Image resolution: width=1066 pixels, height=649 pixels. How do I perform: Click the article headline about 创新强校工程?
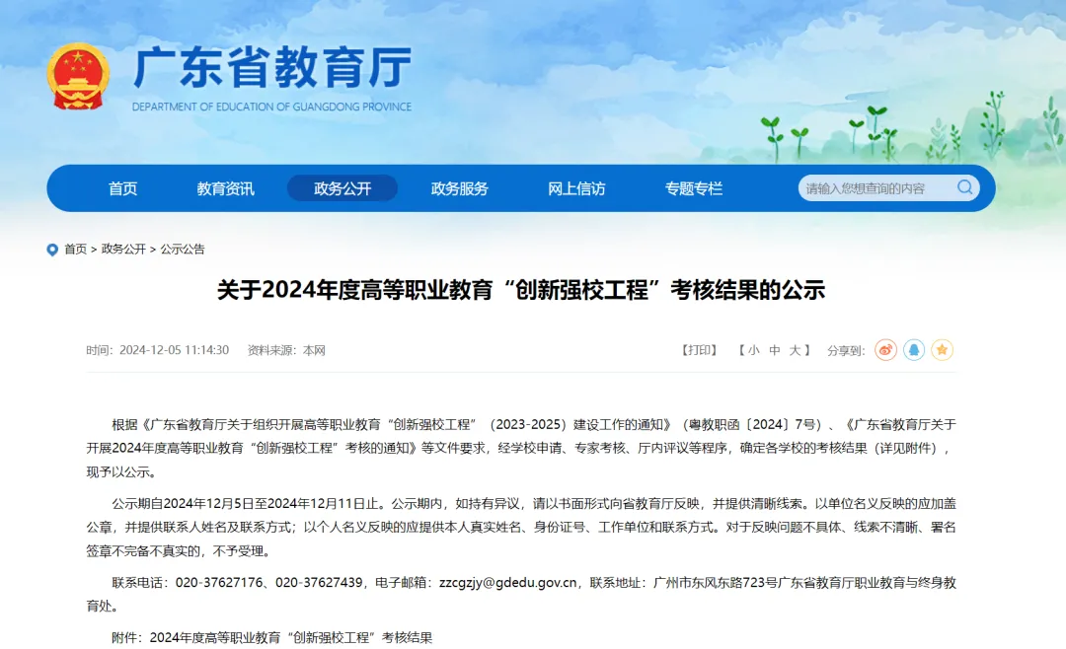click(521, 290)
